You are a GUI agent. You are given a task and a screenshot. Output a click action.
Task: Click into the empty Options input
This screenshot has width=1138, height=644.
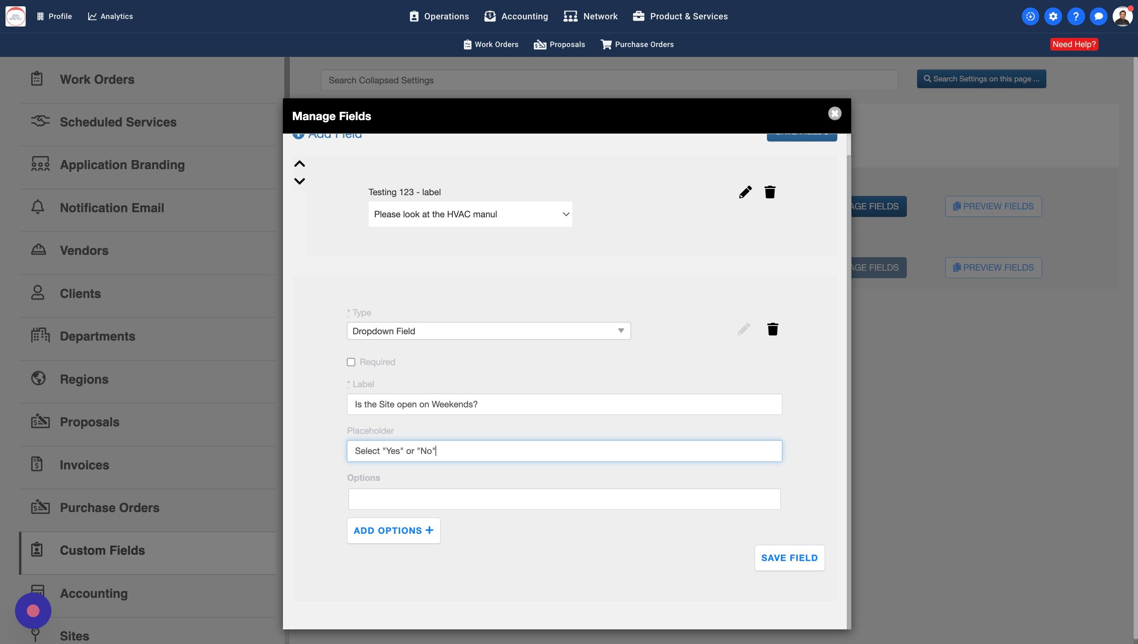(x=564, y=499)
